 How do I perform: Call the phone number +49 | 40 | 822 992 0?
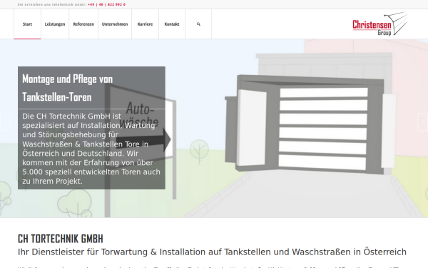point(107,4)
